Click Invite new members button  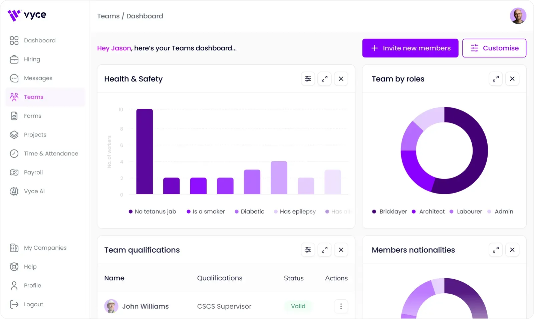pos(410,48)
